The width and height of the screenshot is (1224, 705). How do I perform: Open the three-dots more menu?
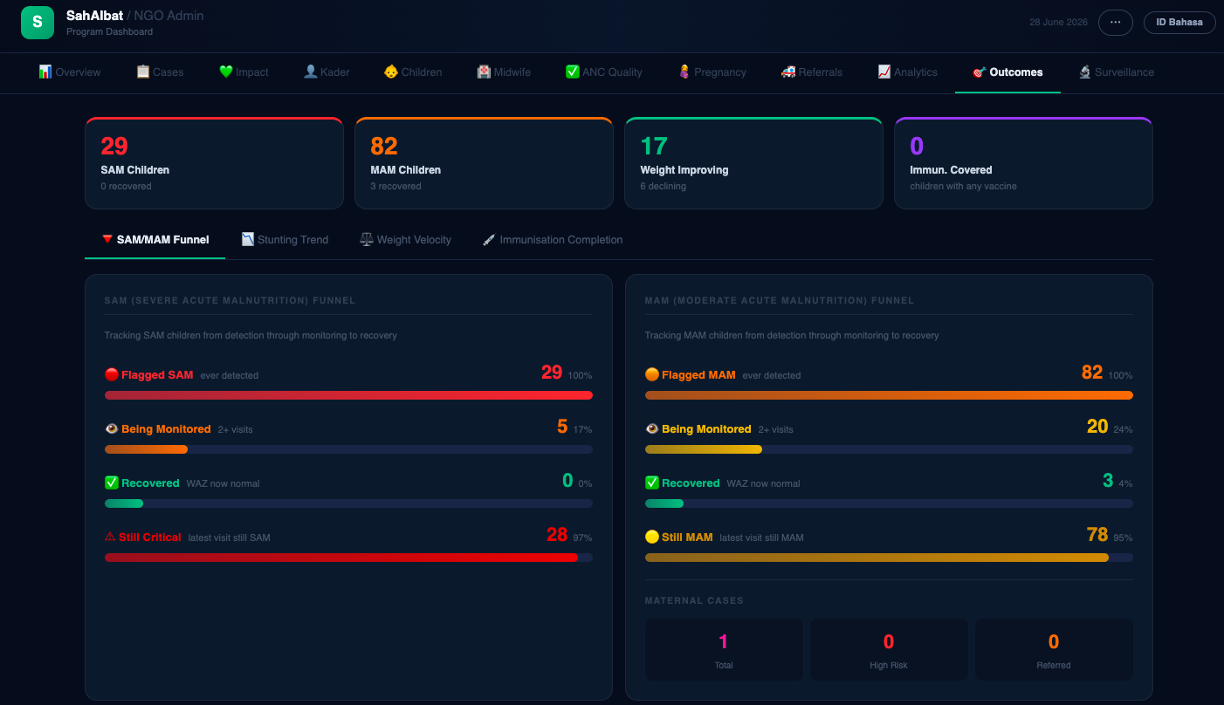tap(1115, 23)
